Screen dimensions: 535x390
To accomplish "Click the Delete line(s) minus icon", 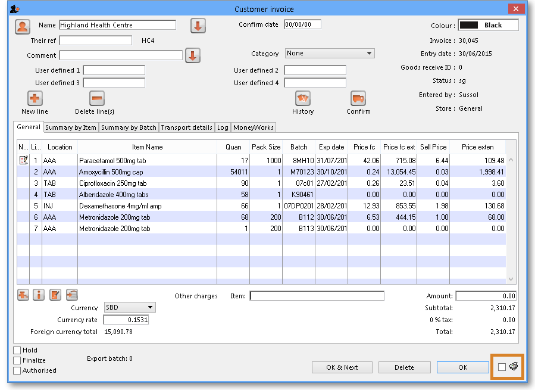I will coord(97,98).
